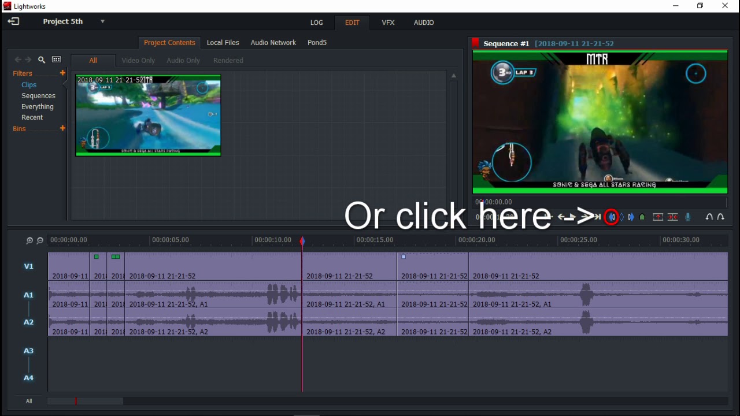The width and height of the screenshot is (740, 416).
Task: Open Project 5th dropdown menu
Action: pos(102,21)
